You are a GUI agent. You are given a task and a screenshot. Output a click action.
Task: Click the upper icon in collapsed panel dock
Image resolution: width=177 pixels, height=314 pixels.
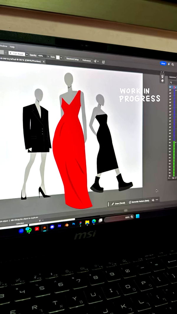coord(162,77)
